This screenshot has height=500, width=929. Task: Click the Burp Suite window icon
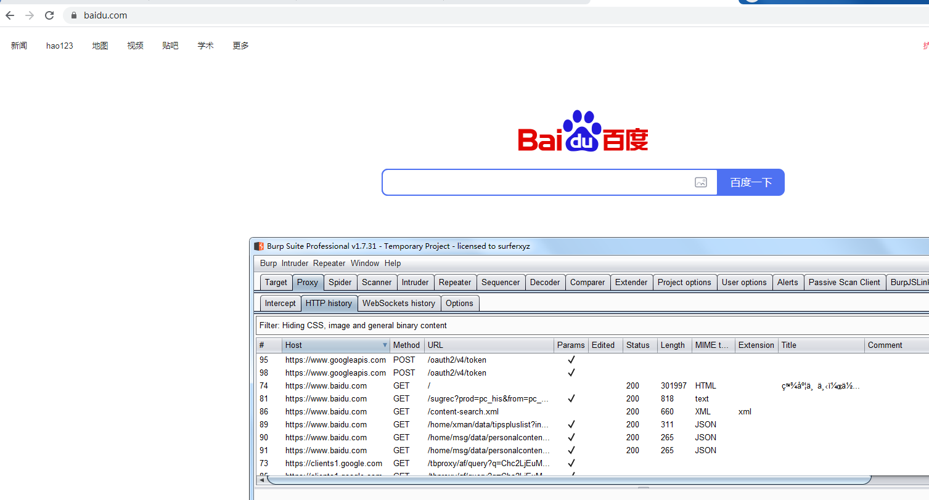tap(259, 246)
